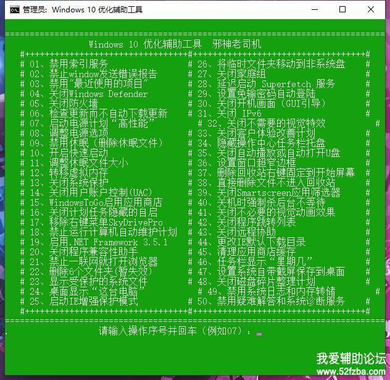Select line 34、隐藏操作中心任务栏托盘
This screenshot has width=390, height=380.
click(x=262, y=143)
